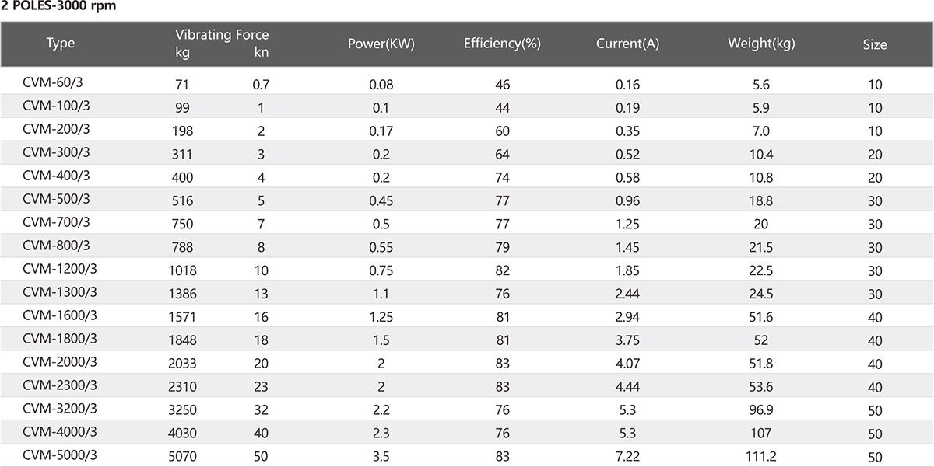Select the 5070 kg vibrating force cell
Screen dimensions: 934x467
point(184,458)
